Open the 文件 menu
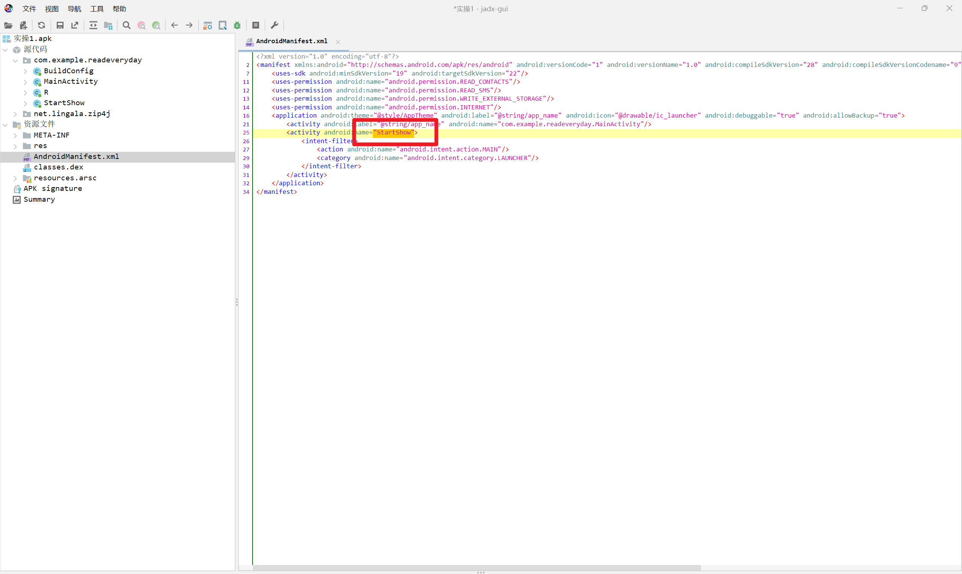The image size is (962, 574). 29,9
